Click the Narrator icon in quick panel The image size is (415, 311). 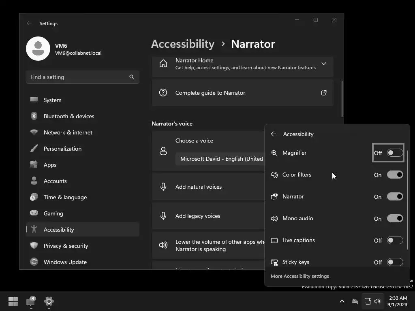[x=274, y=196]
